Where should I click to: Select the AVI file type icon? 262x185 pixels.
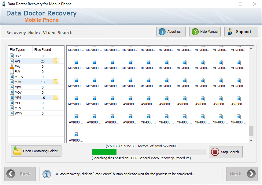tap(12, 61)
